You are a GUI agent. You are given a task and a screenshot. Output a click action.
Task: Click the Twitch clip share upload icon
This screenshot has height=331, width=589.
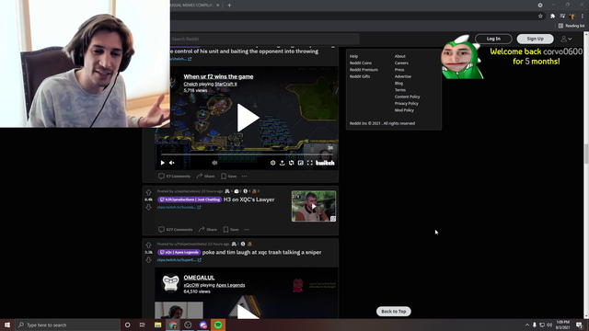tap(283, 163)
